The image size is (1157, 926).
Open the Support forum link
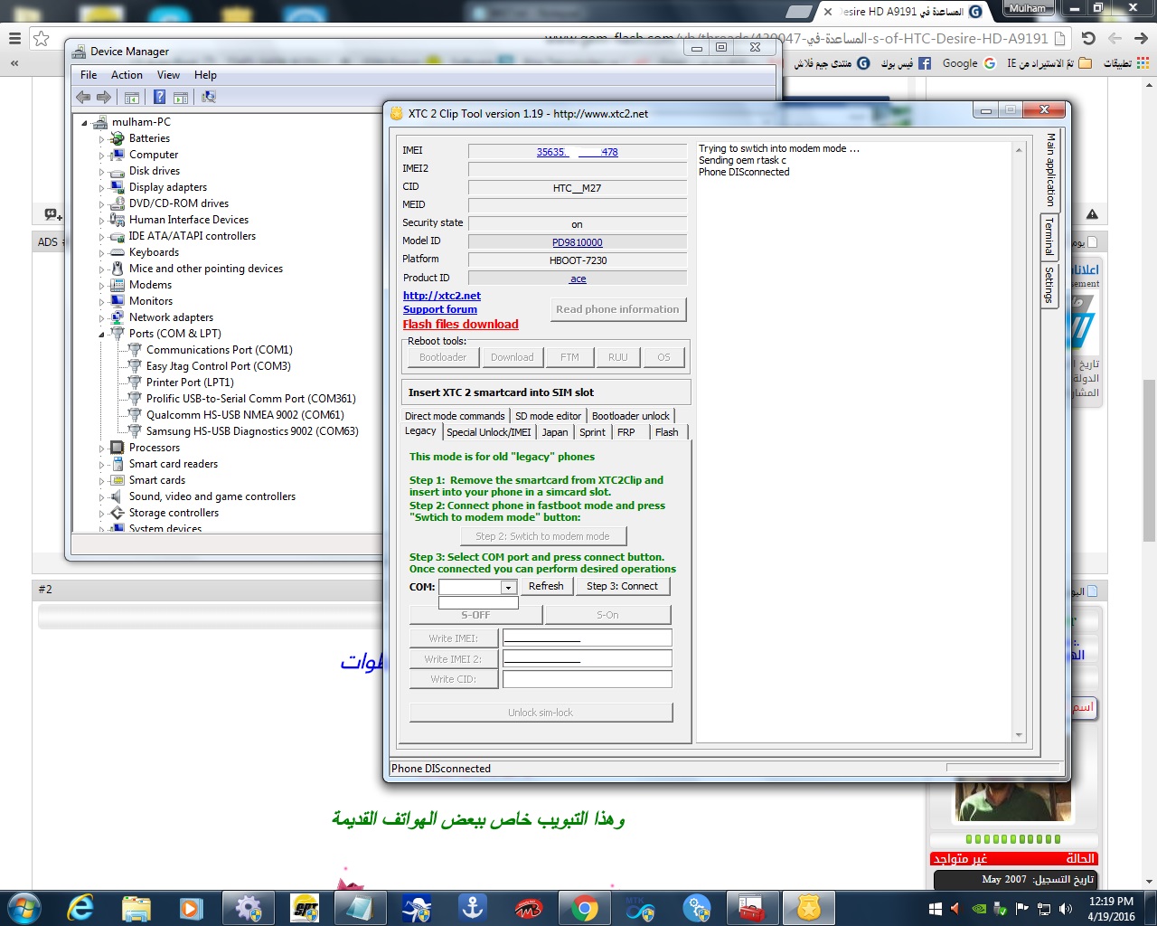coord(440,309)
